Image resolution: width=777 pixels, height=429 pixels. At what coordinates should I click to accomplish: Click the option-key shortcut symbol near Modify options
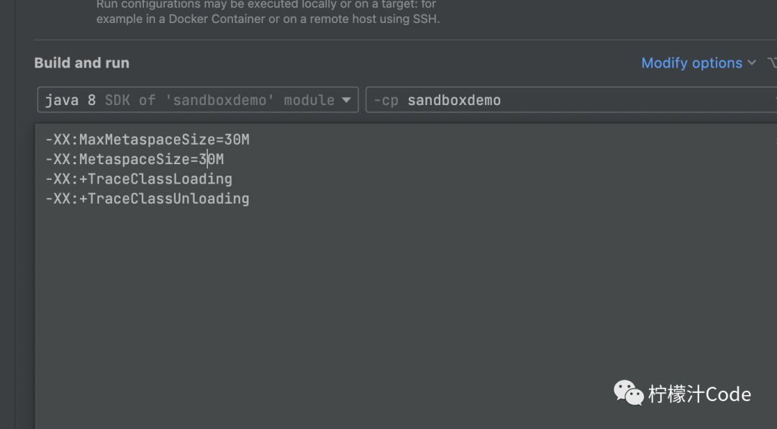click(x=771, y=63)
